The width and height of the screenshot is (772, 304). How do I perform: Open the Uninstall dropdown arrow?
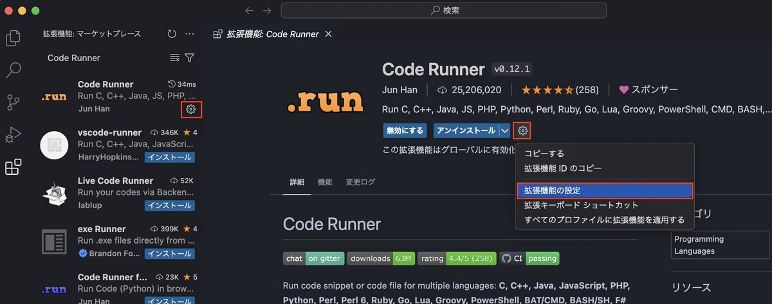[504, 130]
